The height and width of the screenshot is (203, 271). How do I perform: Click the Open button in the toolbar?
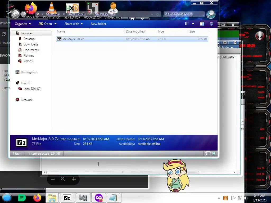[46, 24]
